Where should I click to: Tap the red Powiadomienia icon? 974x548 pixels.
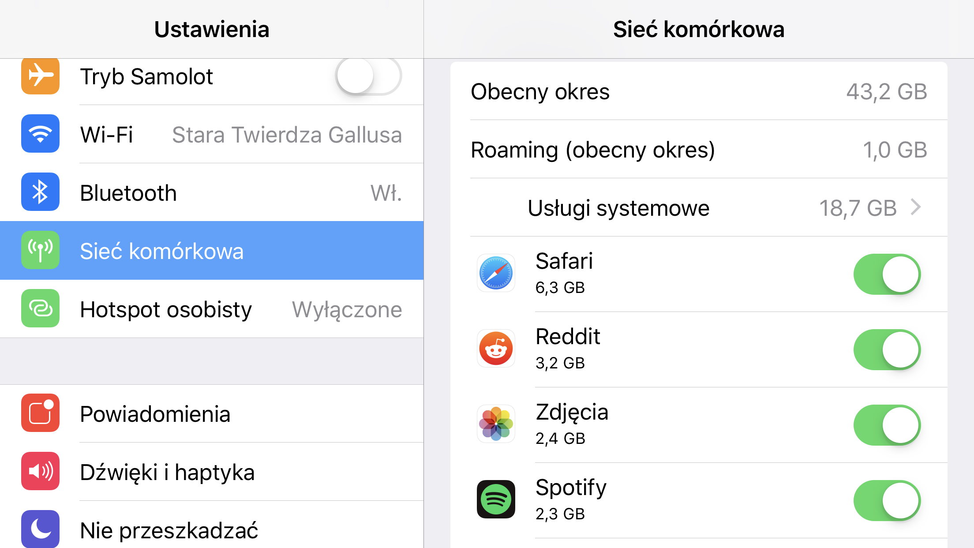point(40,413)
